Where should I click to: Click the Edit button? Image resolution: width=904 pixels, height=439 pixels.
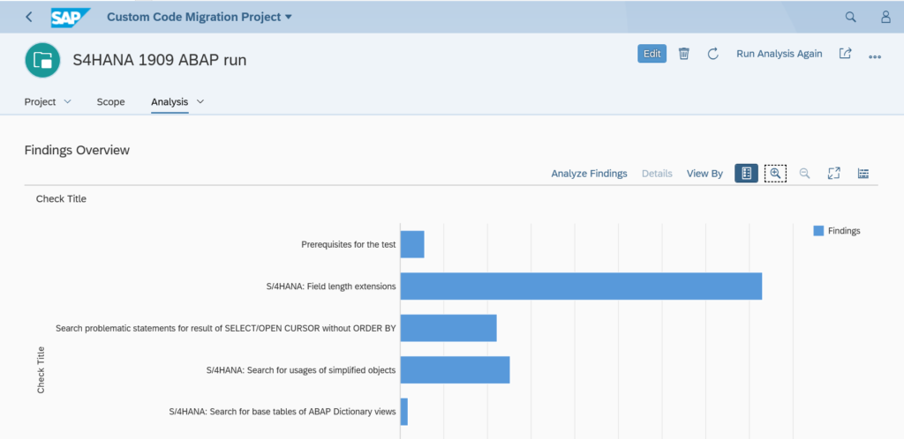point(652,54)
